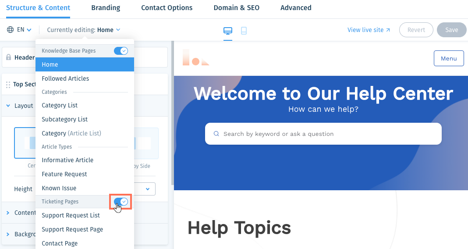Select Contact Page entry
The width and height of the screenshot is (468, 249).
click(x=85, y=243)
